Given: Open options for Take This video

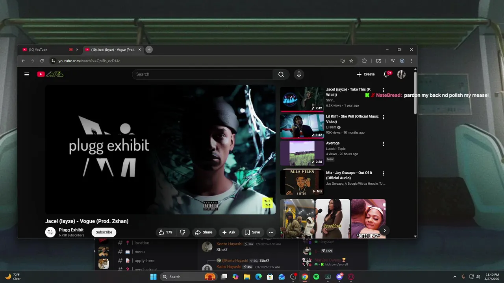Looking at the screenshot, I should [x=384, y=90].
